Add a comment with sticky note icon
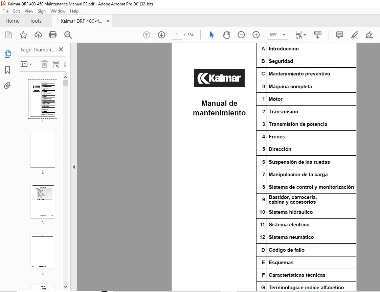This screenshot has height=292, width=380. pyautogui.click(x=340, y=35)
